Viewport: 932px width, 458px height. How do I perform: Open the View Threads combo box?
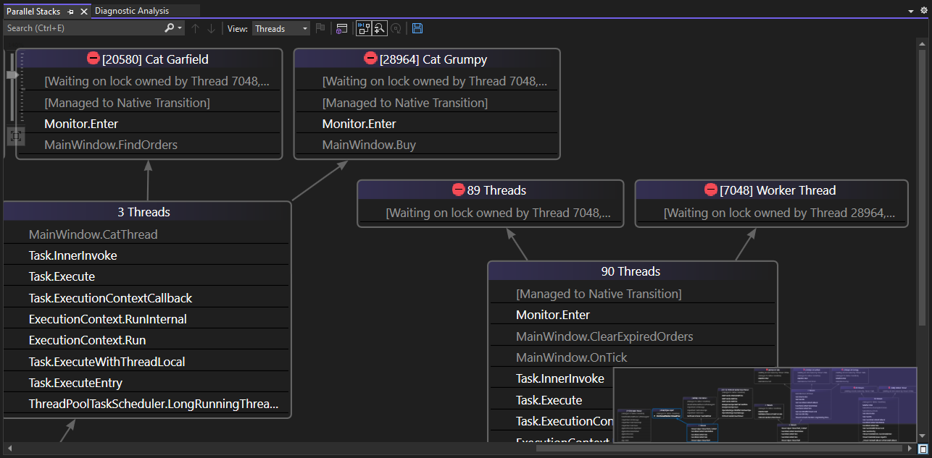(281, 28)
